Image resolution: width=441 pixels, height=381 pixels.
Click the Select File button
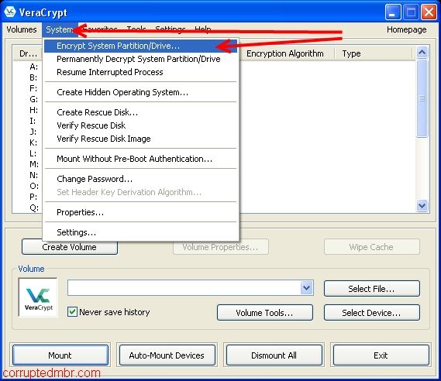click(371, 289)
